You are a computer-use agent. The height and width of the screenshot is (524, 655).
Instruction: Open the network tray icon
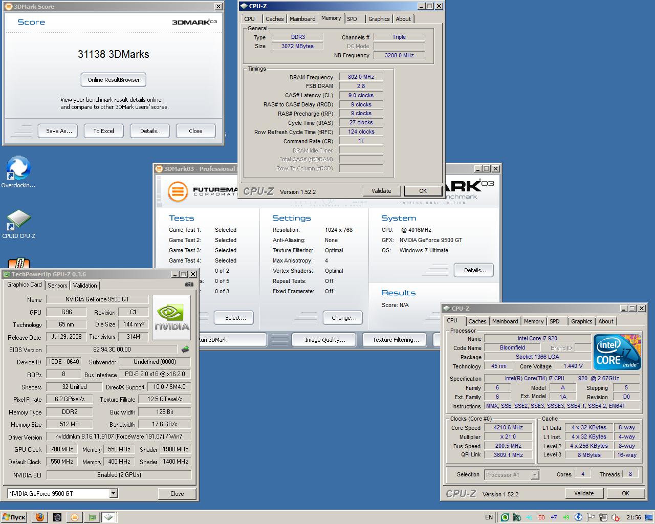[602, 517]
